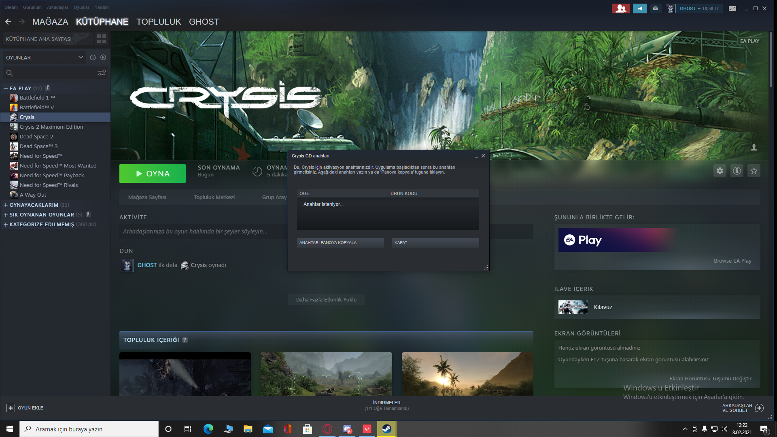This screenshot has width=777, height=437.
Task: Expand the OYNAYACAKLARIM category
Action: coord(6,205)
